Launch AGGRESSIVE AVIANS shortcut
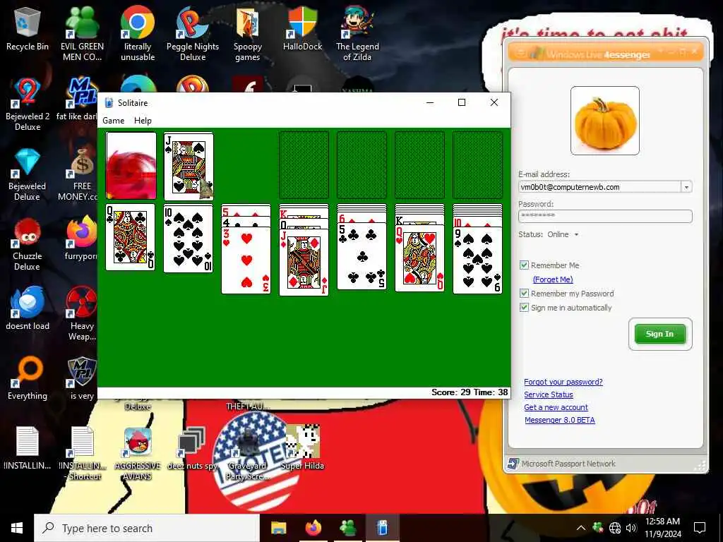 click(x=138, y=454)
